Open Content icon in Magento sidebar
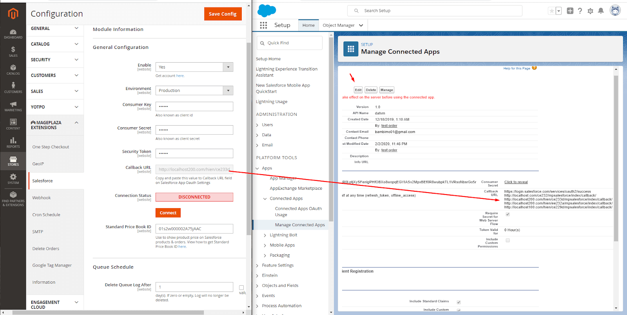627x315 pixels. [13, 124]
